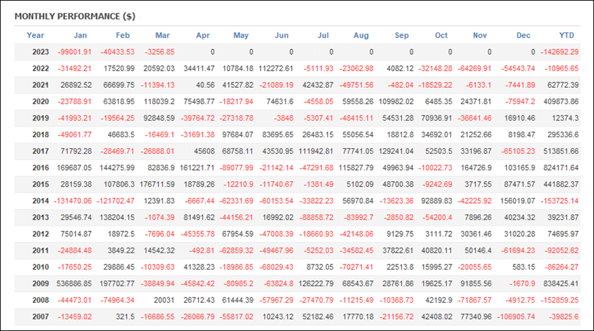Select 2014 January value -131470.06

73,201
